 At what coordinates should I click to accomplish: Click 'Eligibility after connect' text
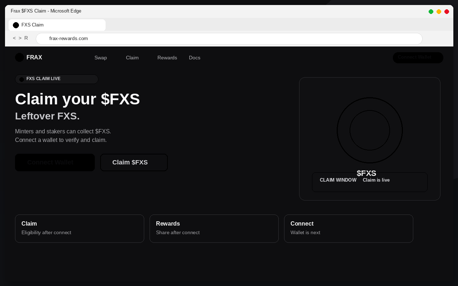pyautogui.click(x=46, y=232)
